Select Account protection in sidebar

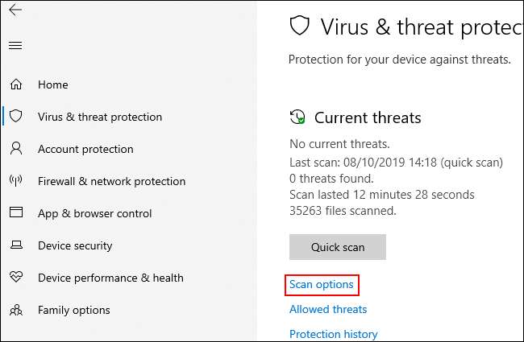(85, 149)
